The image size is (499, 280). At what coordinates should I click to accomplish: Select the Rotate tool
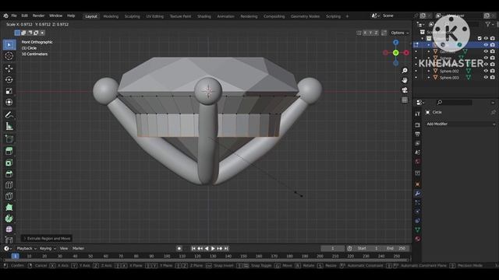[x=9, y=79]
